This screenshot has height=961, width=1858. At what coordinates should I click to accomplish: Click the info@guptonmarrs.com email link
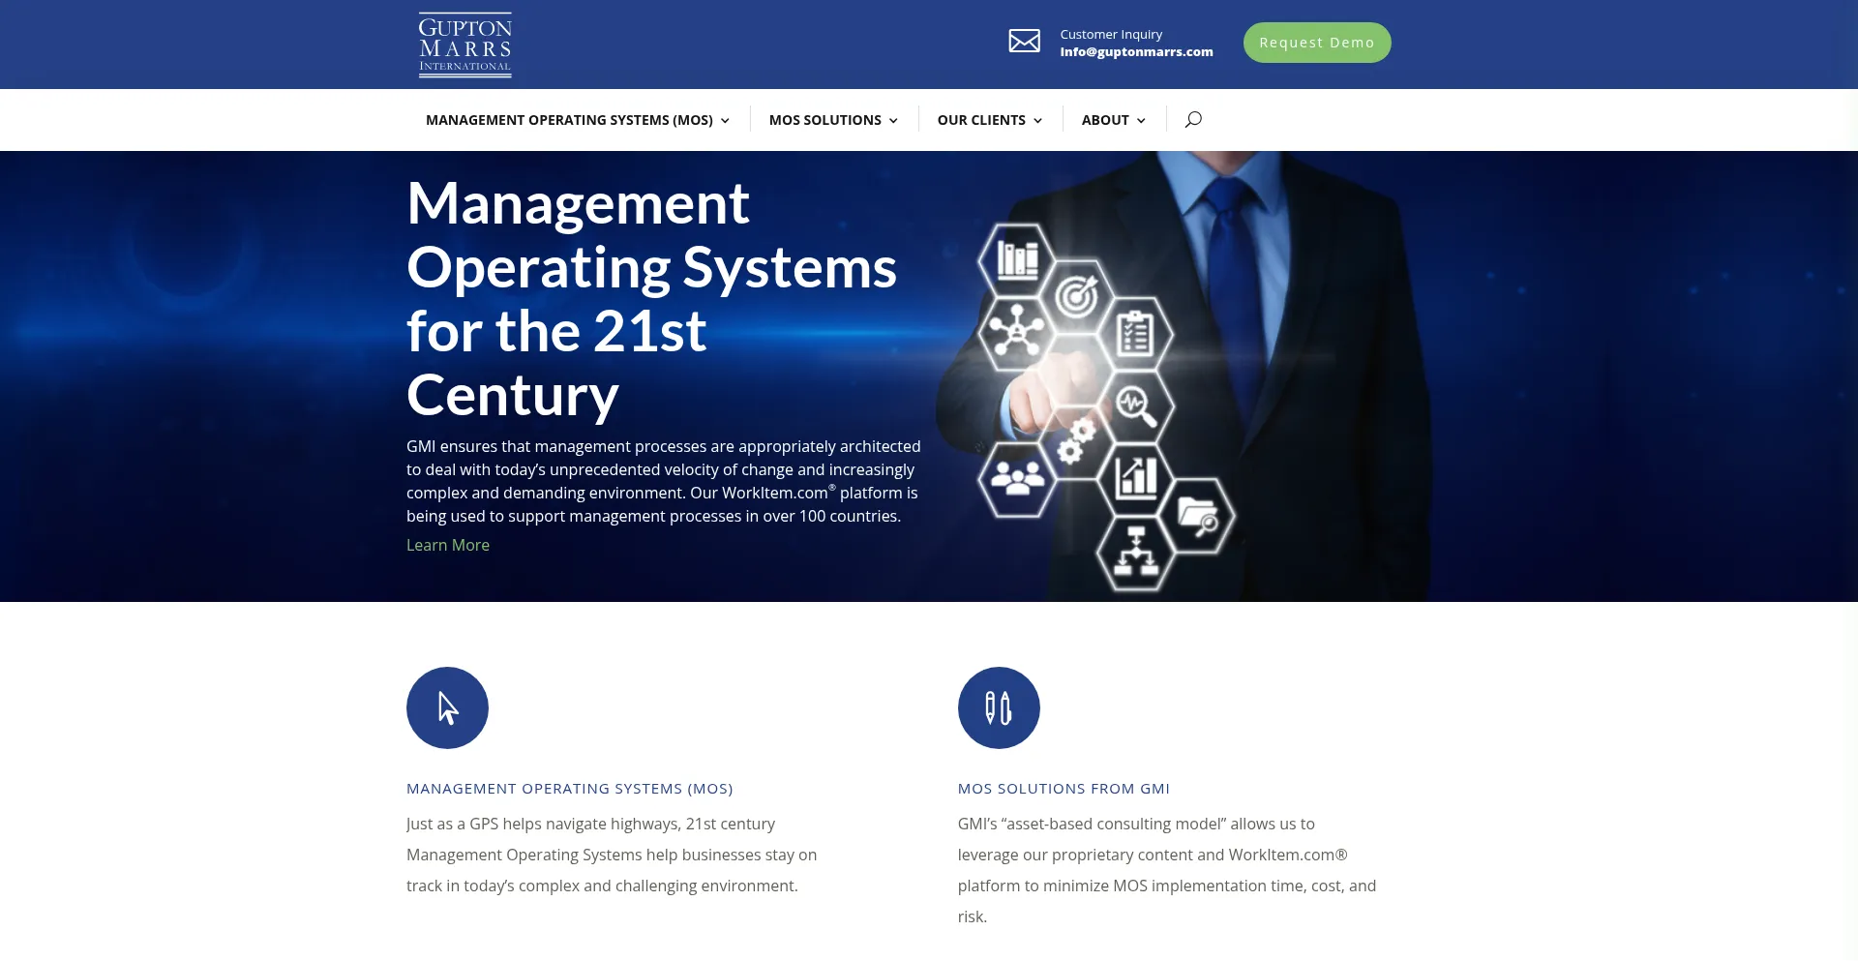point(1136,52)
